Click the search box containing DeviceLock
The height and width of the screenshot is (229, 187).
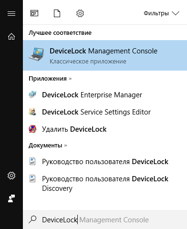click(105, 220)
